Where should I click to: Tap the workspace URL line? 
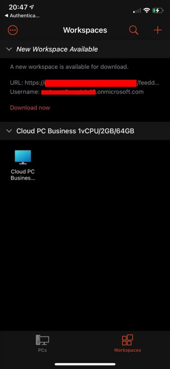point(85,83)
